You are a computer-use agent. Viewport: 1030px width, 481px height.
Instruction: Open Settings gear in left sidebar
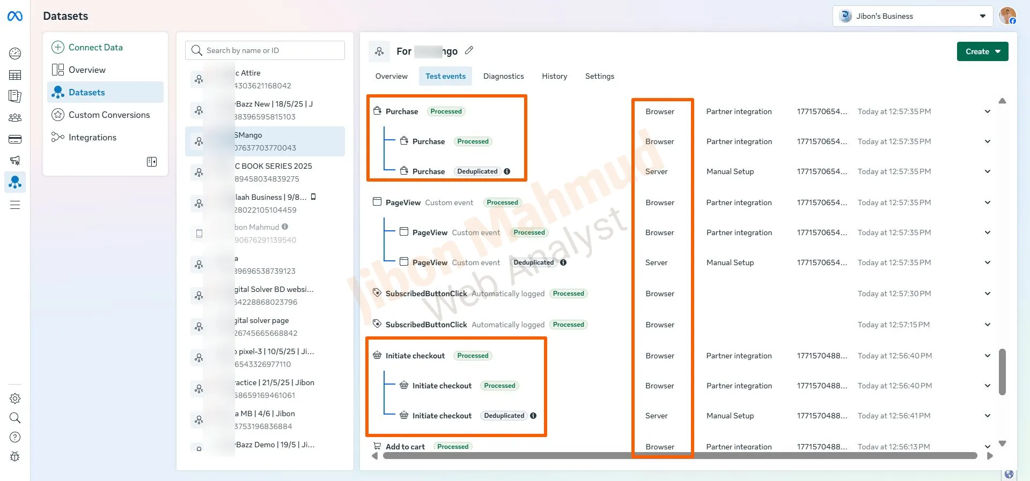[x=15, y=399]
